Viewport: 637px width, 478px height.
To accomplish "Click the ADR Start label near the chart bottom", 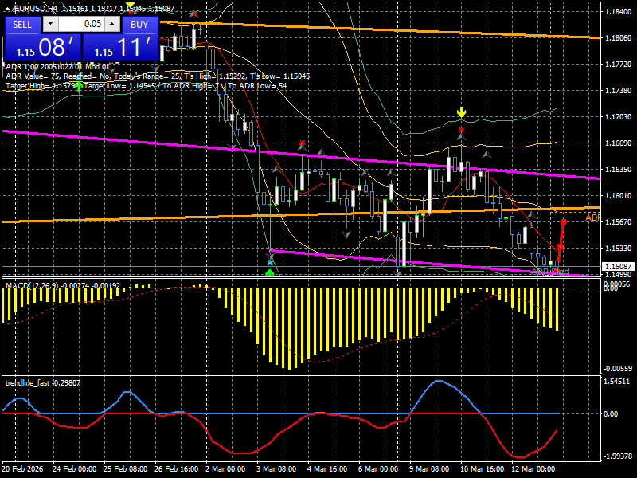I will click(550, 271).
